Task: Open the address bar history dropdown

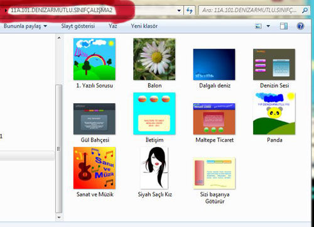Action: point(179,11)
